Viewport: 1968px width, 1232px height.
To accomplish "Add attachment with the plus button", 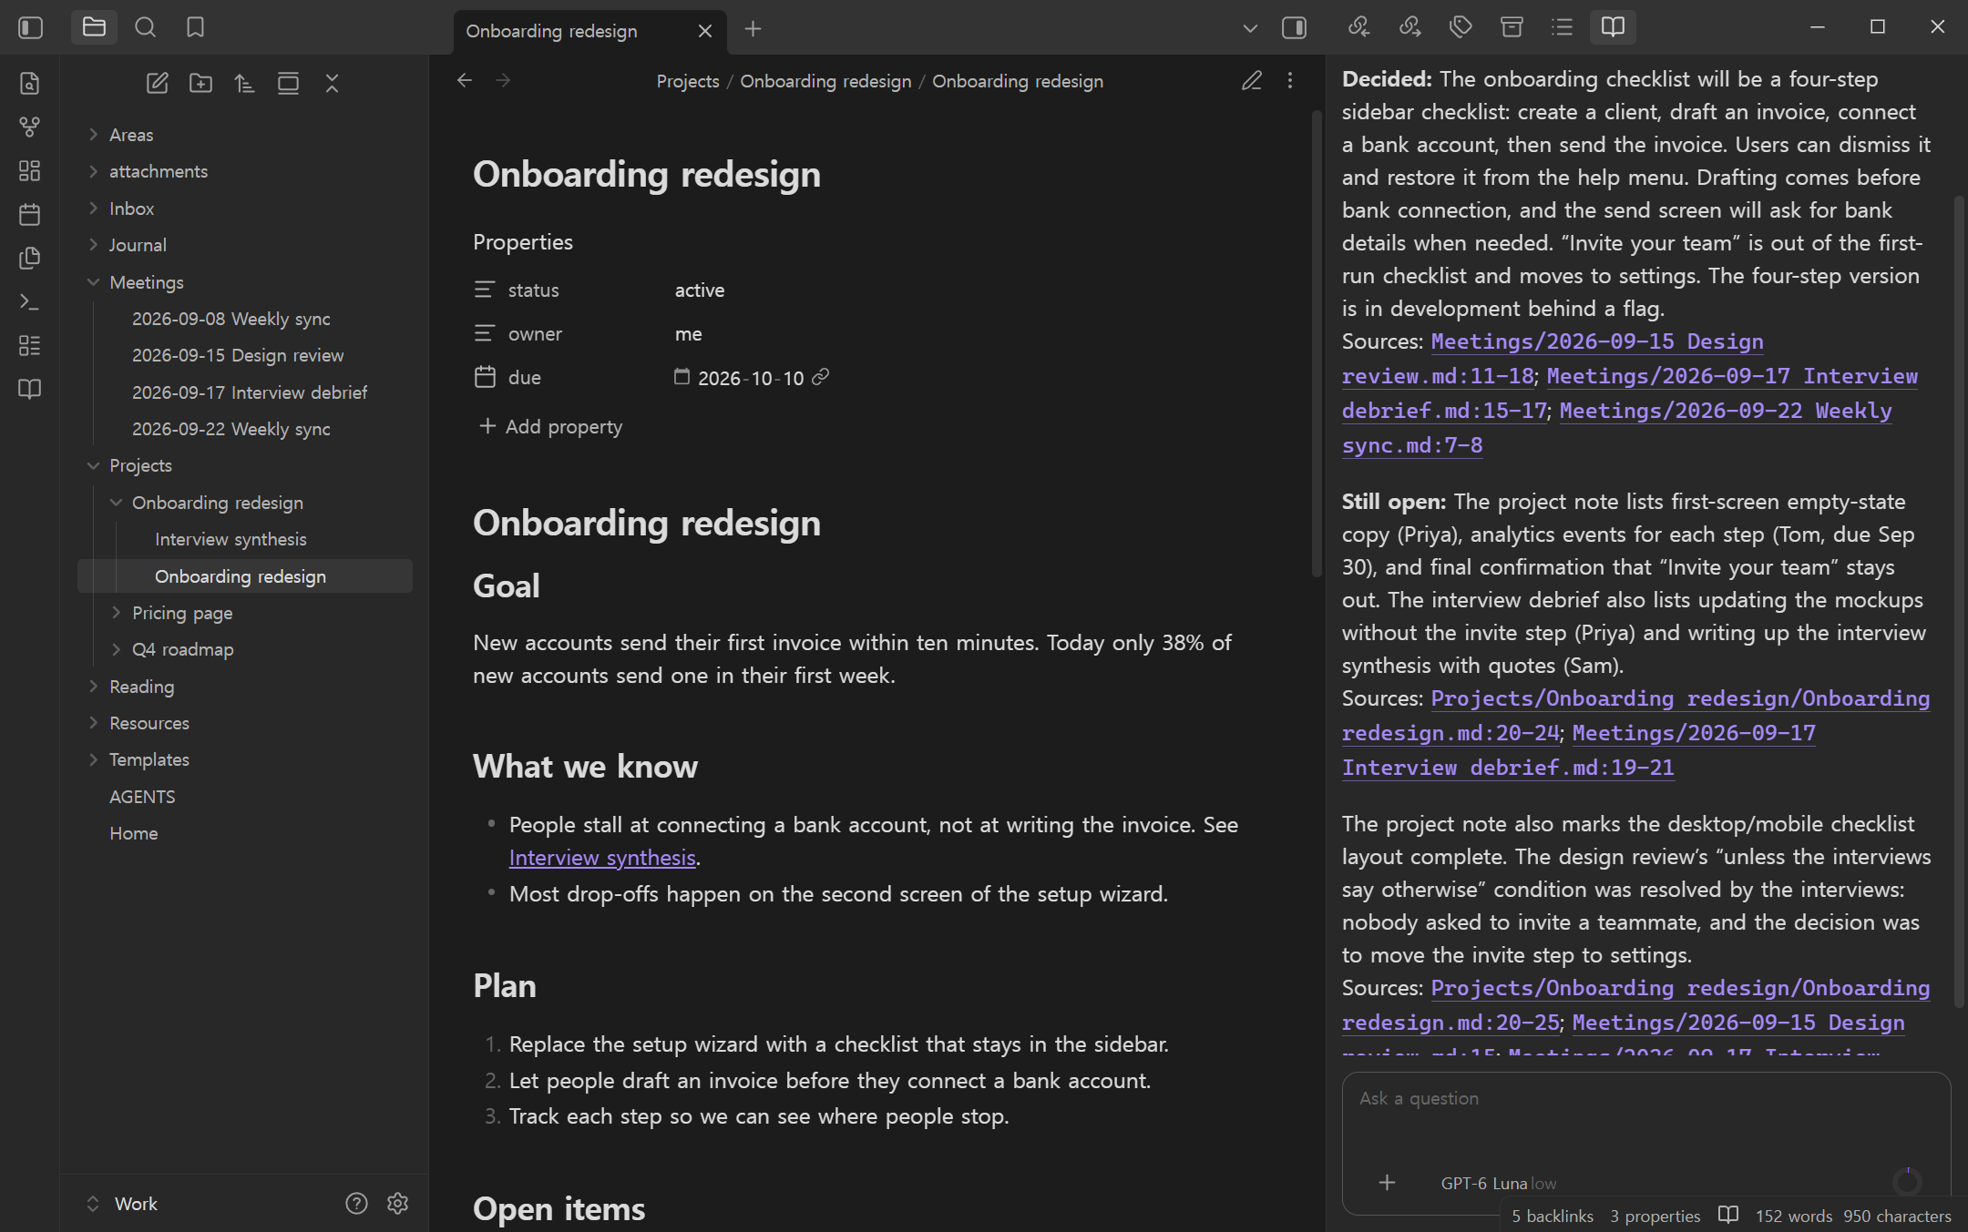I will 1387,1182.
